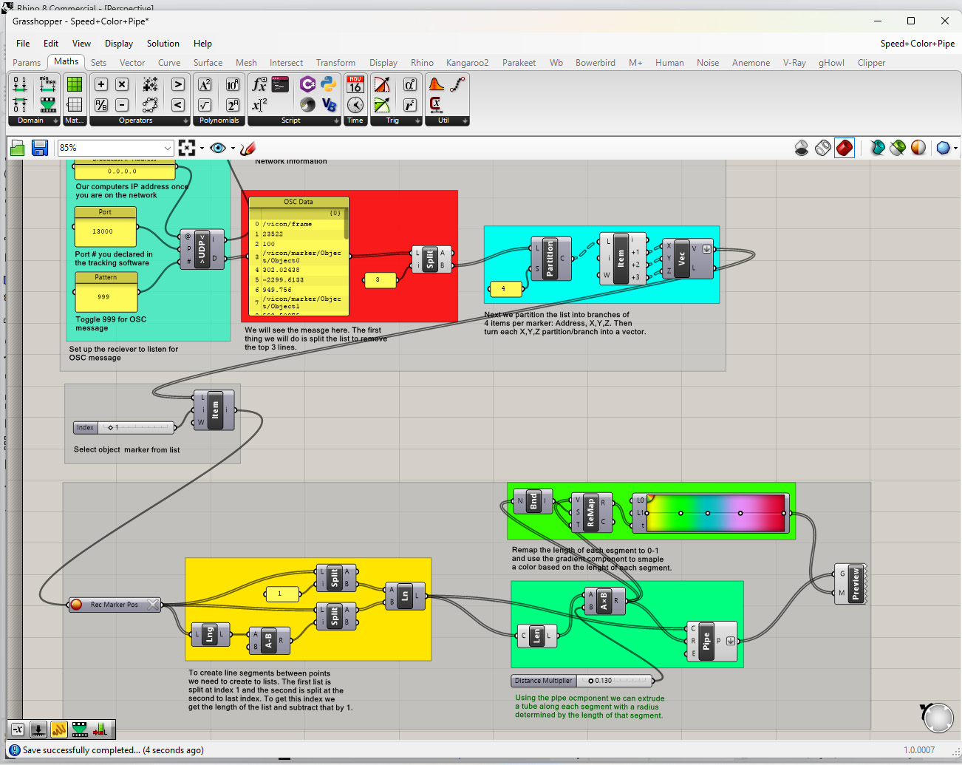Click the calendar Date component icon
Screen dimensions: 962x765
point(355,85)
